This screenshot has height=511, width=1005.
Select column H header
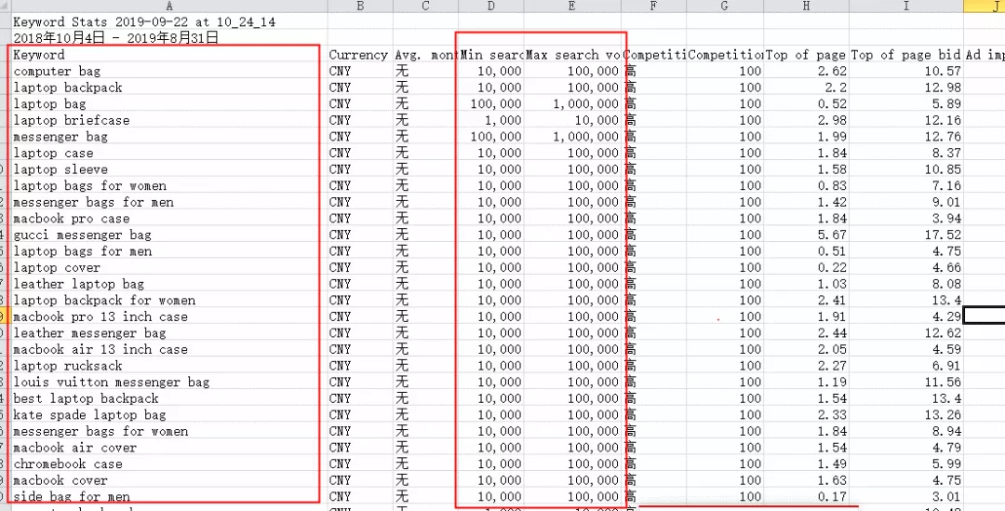coord(806,6)
